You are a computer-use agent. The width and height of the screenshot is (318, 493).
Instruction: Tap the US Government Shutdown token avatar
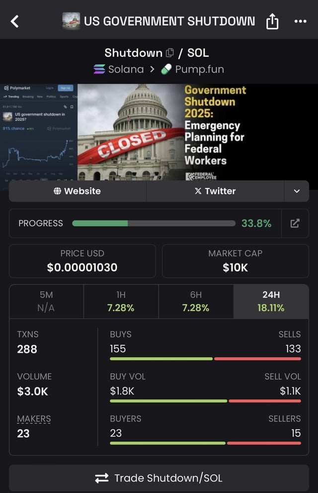(71, 21)
